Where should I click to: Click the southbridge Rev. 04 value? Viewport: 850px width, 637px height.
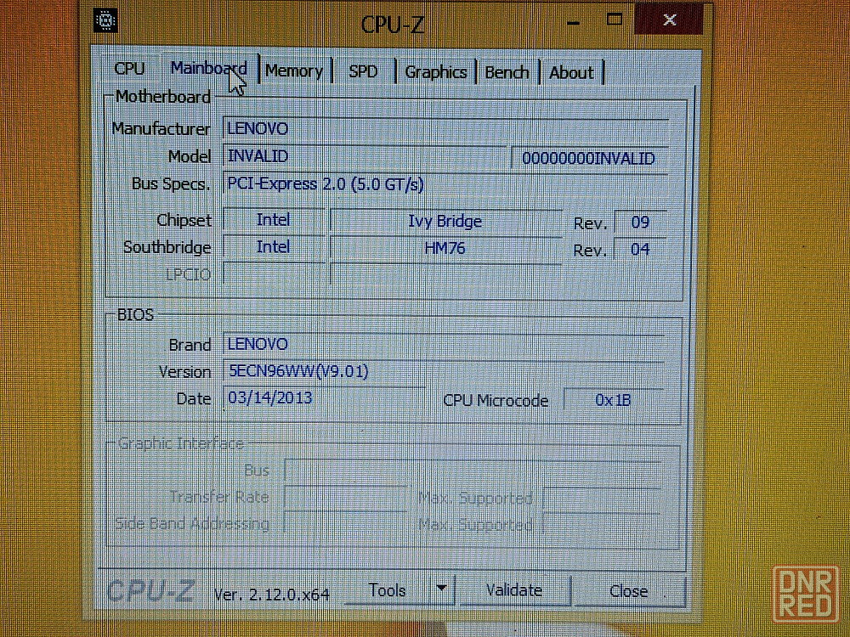tap(640, 249)
